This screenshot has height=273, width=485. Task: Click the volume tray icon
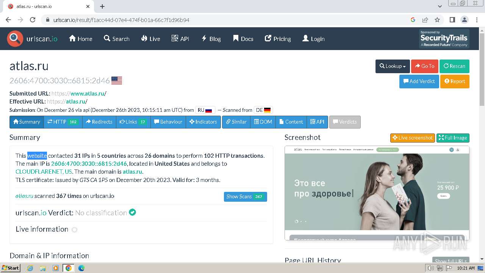point(430,268)
